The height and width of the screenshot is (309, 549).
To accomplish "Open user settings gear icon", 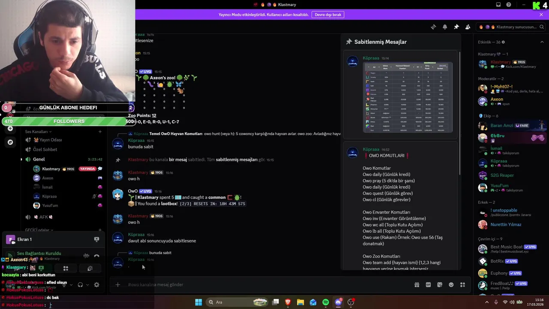I will (x=97, y=285).
